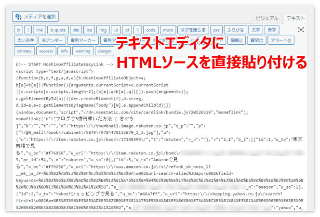320x217 pixels.
Task: Click the line with 9784478115879_1_3.jpg
Action: pyautogui.click(x=93, y=133)
